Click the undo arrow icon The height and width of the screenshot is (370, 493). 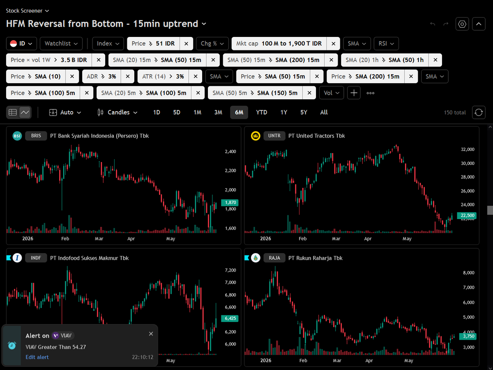[x=433, y=24]
